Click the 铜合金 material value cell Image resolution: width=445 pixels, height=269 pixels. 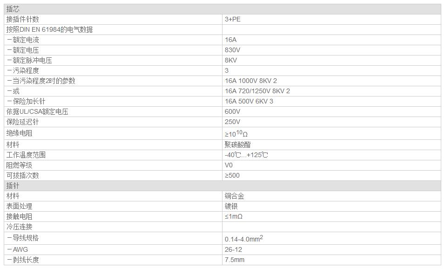[235, 196]
